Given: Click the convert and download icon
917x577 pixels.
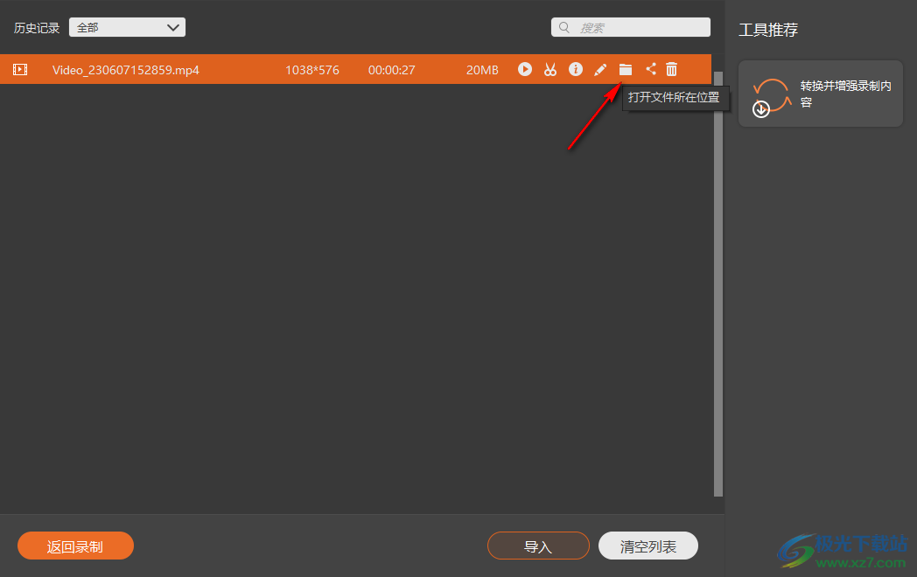Looking at the screenshot, I should (x=771, y=98).
